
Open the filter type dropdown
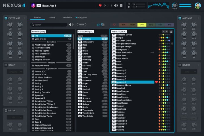click(15, 117)
